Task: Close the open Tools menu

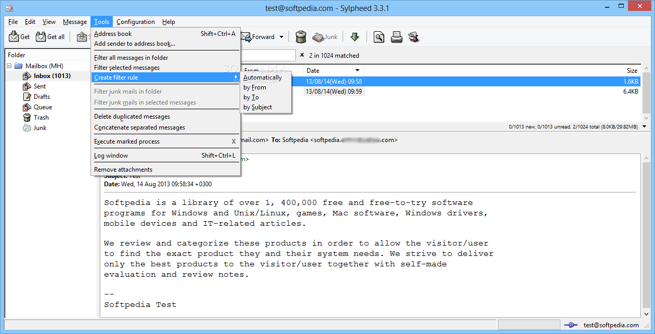Action: tap(102, 22)
